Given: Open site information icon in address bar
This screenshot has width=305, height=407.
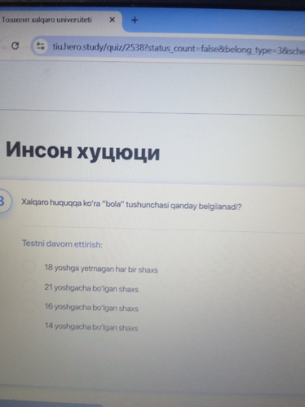Looking at the screenshot, I should point(41,46).
